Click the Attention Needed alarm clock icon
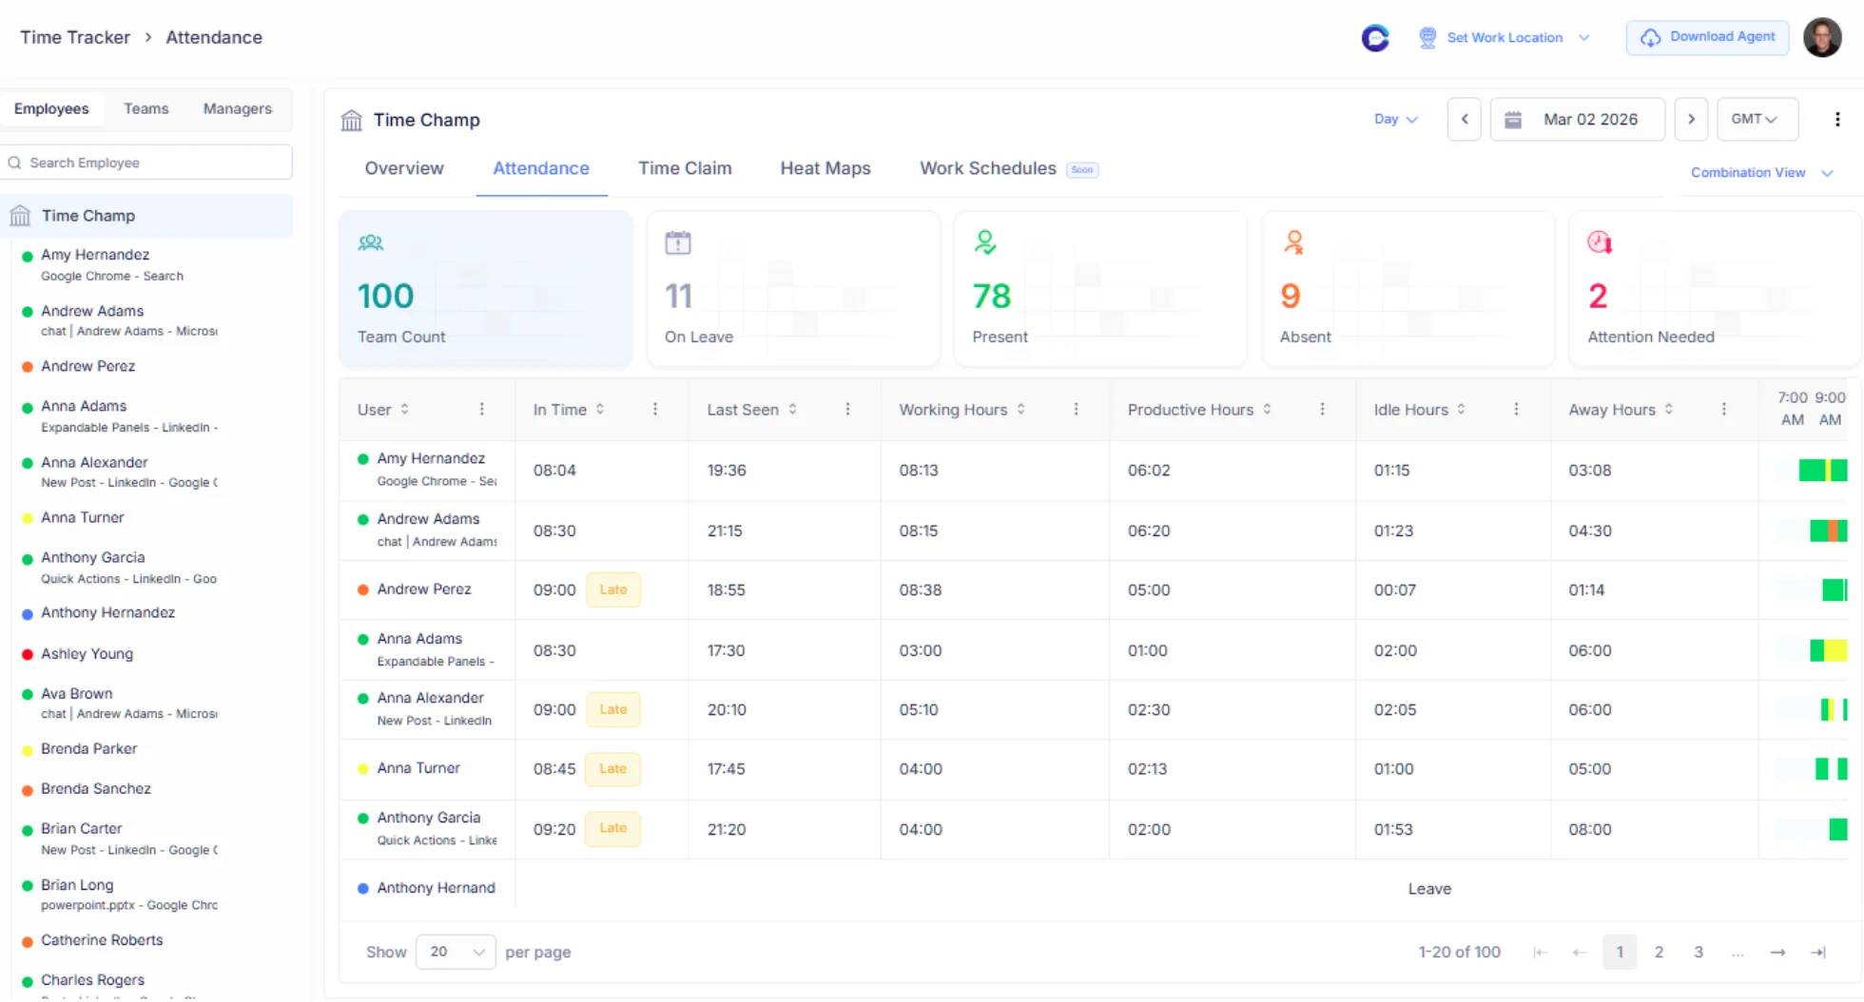1864x1002 pixels. [x=1600, y=241]
